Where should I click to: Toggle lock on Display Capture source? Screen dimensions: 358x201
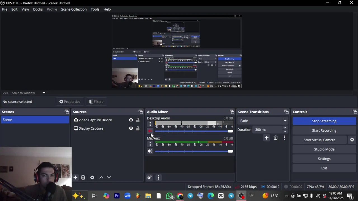tap(138, 128)
